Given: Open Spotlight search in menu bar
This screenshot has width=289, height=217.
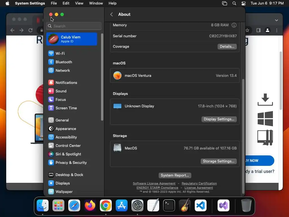Looking at the screenshot, I should tap(234, 3).
